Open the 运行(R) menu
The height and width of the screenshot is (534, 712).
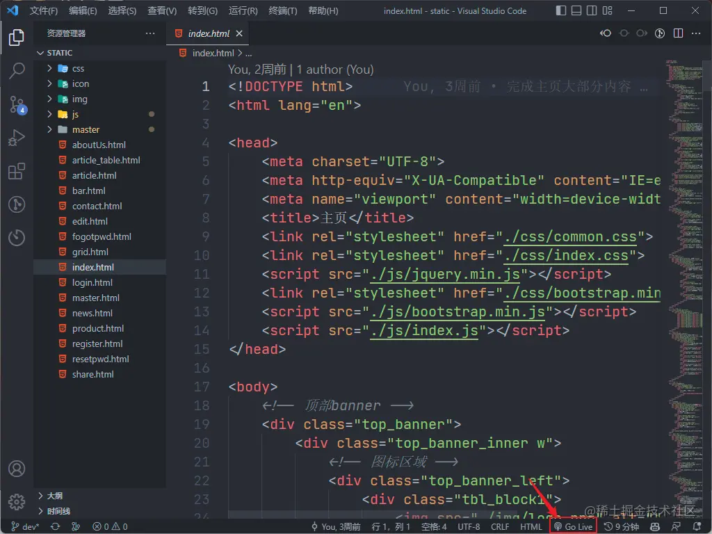pos(243,10)
